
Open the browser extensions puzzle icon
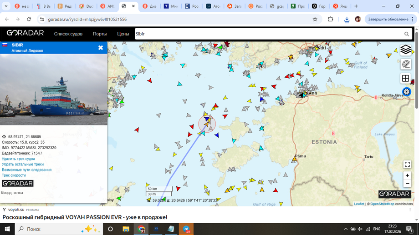(x=331, y=19)
